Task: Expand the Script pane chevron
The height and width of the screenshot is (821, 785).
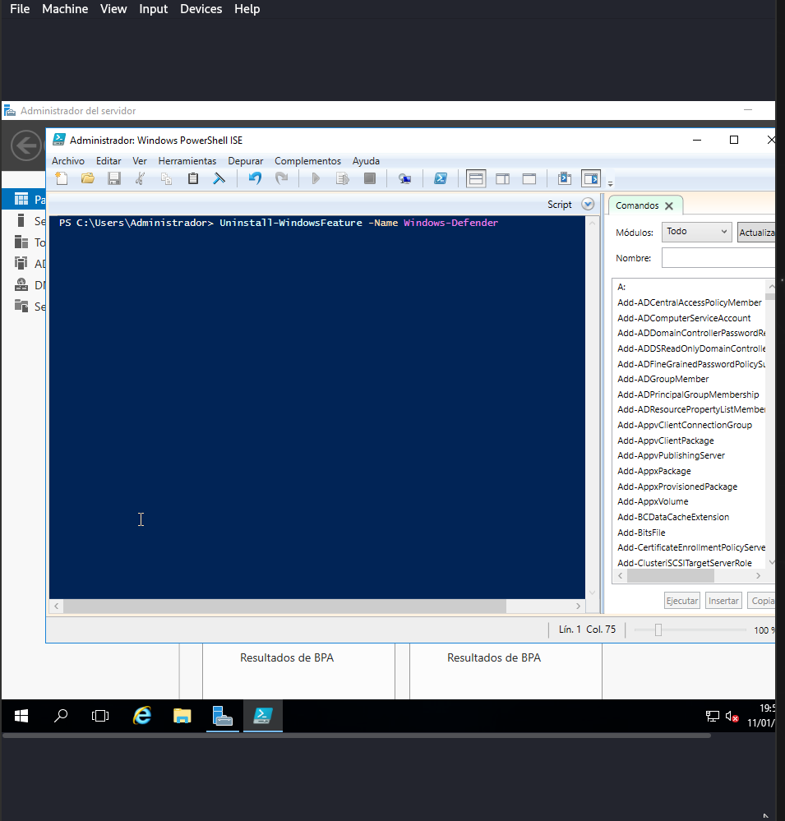Action: pos(588,204)
